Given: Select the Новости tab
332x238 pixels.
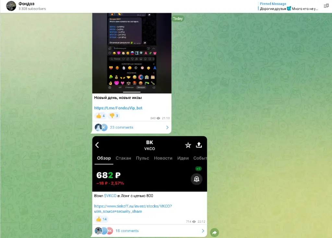Looking at the screenshot, I should pyautogui.click(x=163, y=158).
